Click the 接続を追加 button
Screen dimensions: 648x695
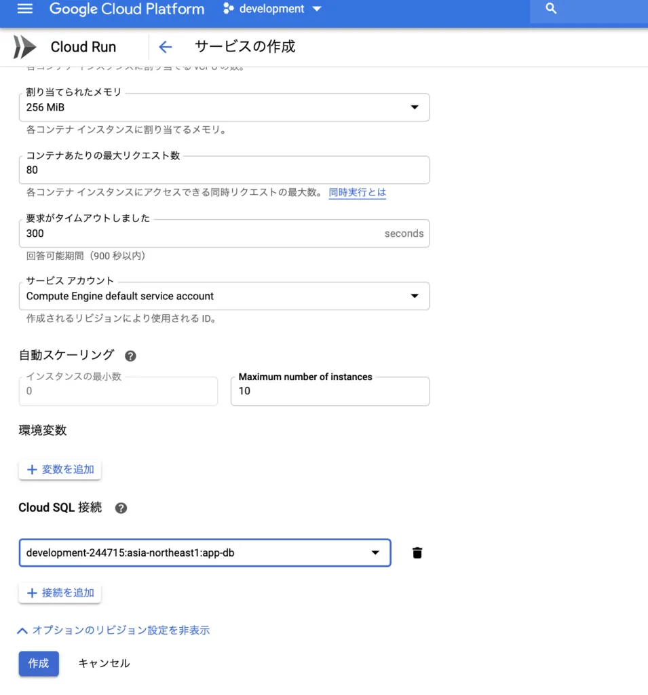coord(60,593)
